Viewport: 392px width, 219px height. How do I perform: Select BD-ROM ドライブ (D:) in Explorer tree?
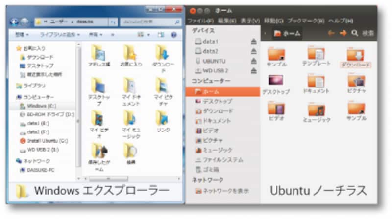47,115
